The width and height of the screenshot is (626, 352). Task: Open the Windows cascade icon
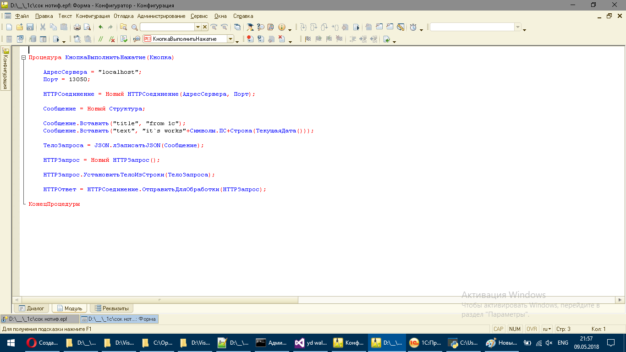click(237, 27)
